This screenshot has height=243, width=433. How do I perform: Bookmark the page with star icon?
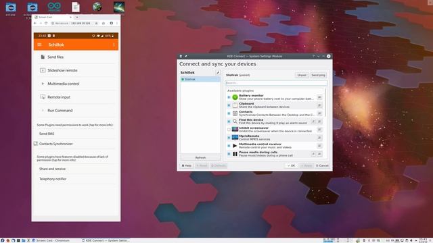[96, 24]
